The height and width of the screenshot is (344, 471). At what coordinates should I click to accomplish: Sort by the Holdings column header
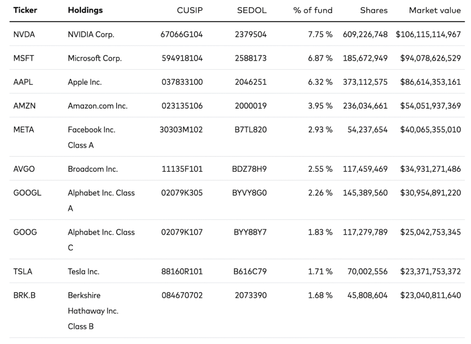tap(85, 10)
